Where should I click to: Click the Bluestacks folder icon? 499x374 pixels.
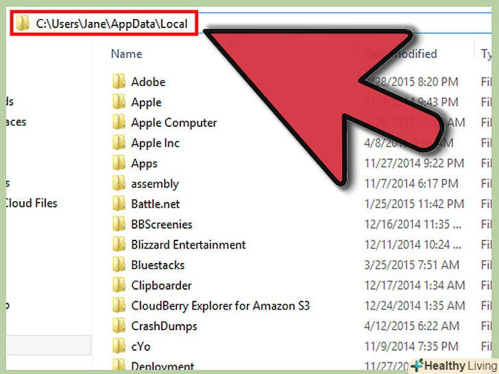[119, 264]
